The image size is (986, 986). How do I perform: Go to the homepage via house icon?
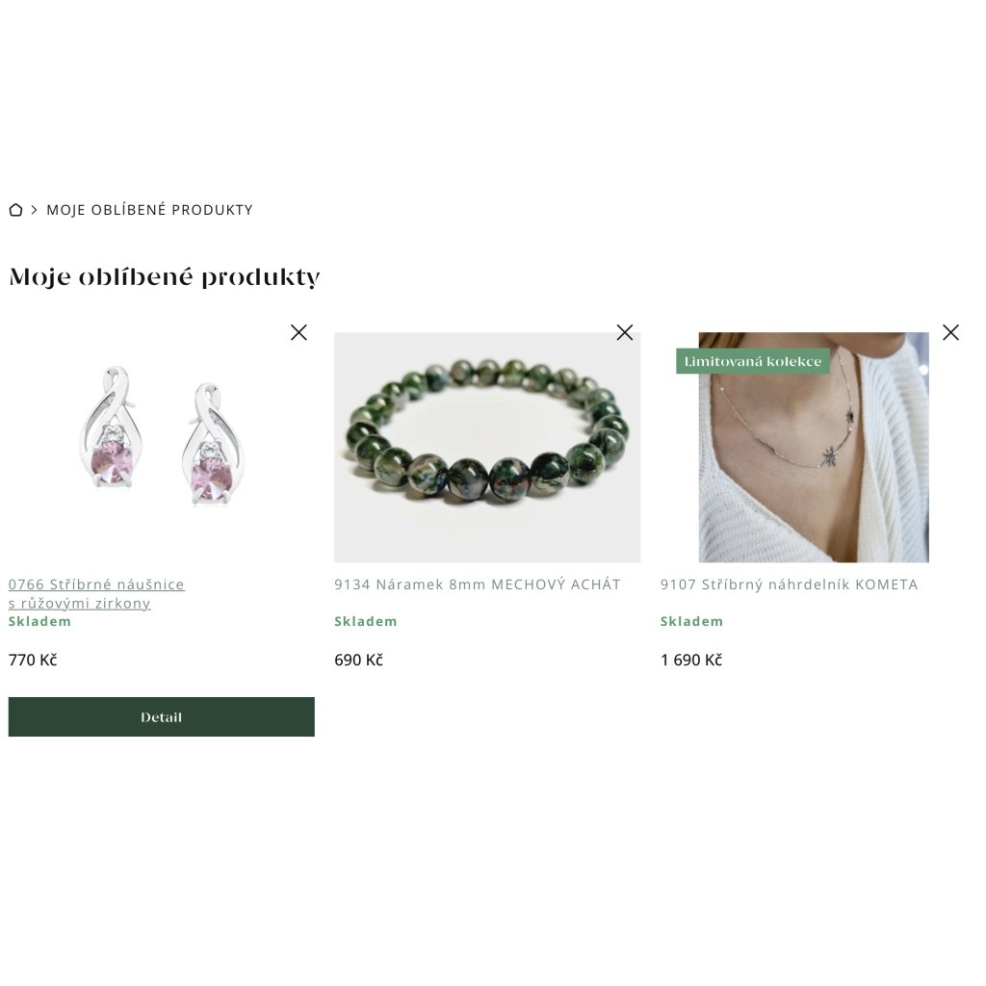(x=15, y=210)
